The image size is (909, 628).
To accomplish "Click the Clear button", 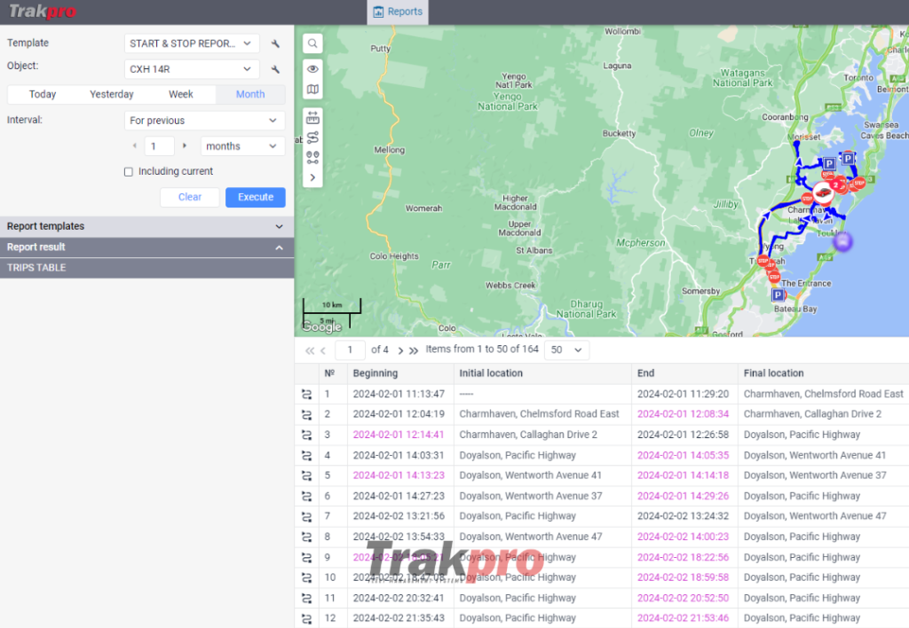I will pyautogui.click(x=189, y=197).
